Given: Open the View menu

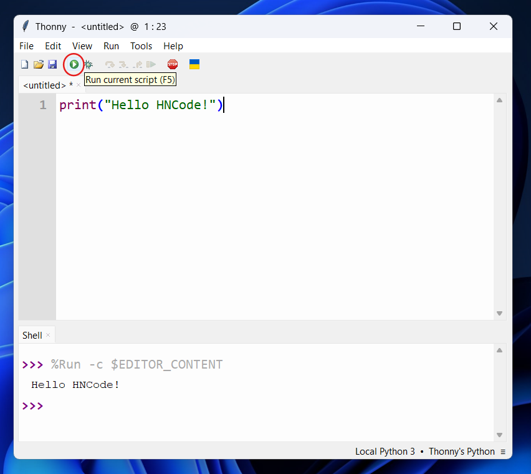Looking at the screenshot, I should 82,46.
